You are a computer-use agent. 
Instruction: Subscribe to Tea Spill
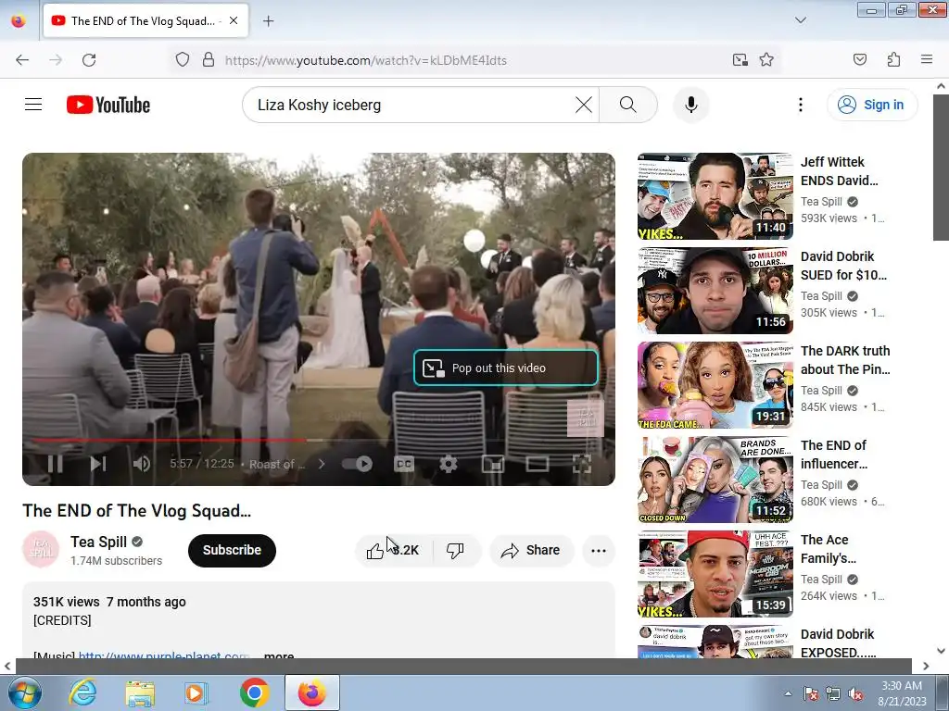point(232,550)
